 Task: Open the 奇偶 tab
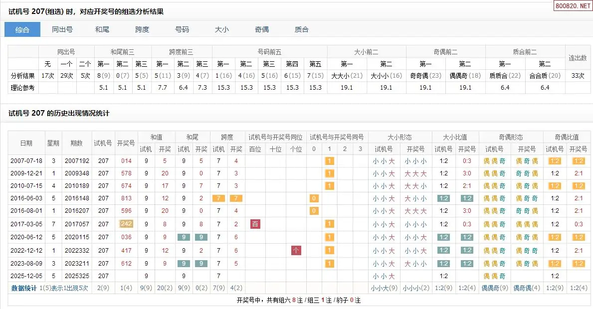click(x=262, y=29)
